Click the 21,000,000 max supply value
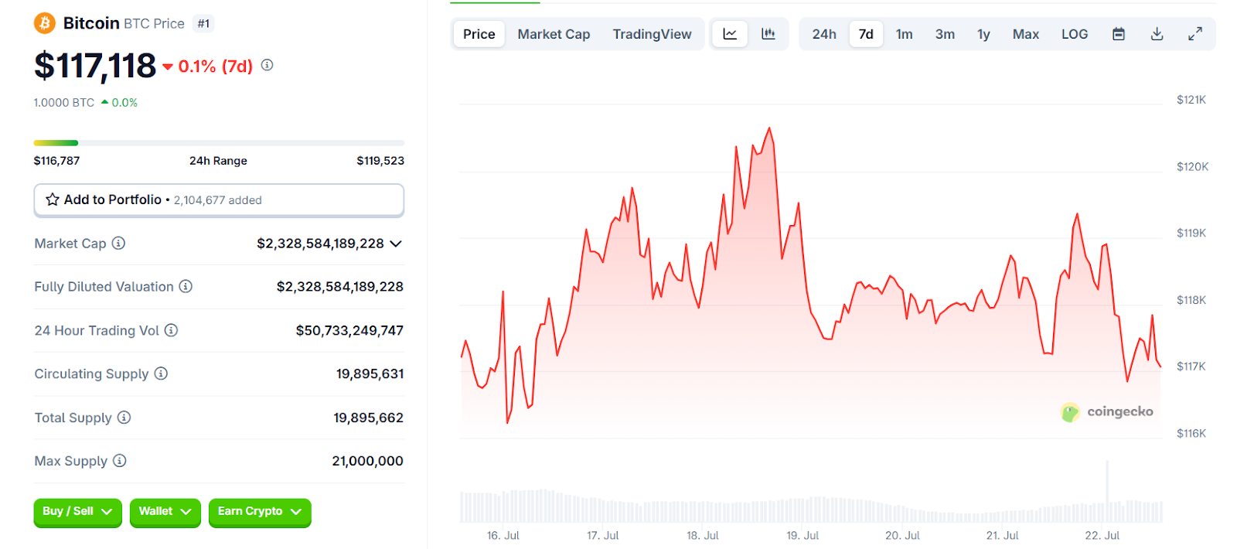Screen dimensions: 1237x549 pyautogui.click(x=367, y=461)
